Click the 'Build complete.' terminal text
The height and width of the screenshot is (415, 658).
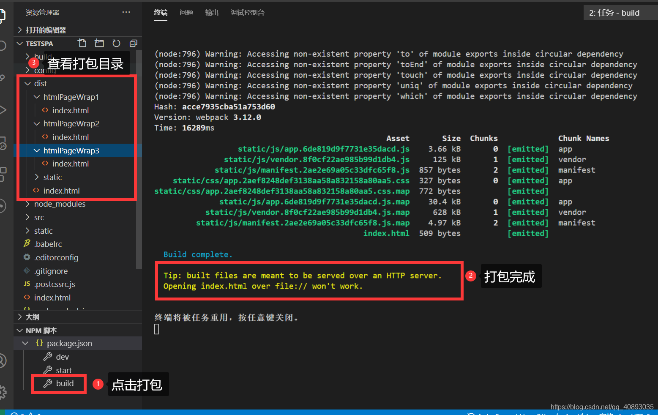coord(198,254)
